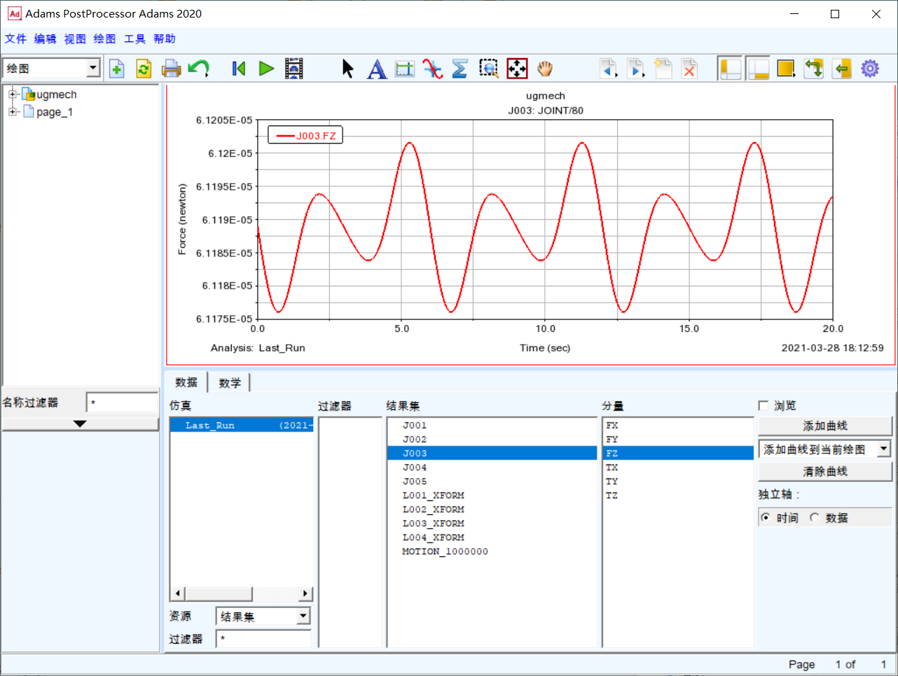The height and width of the screenshot is (676, 898).
Task: Click the 清除曲线 button
Action: (825, 471)
